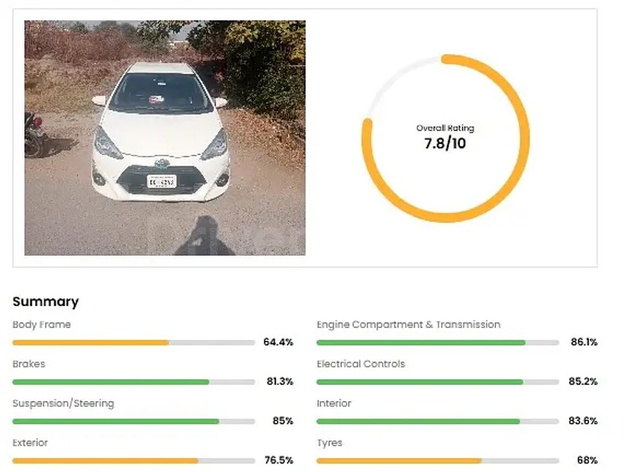Select the Body Frame label
The image size is (629, 472).
[x=42, y=324]
